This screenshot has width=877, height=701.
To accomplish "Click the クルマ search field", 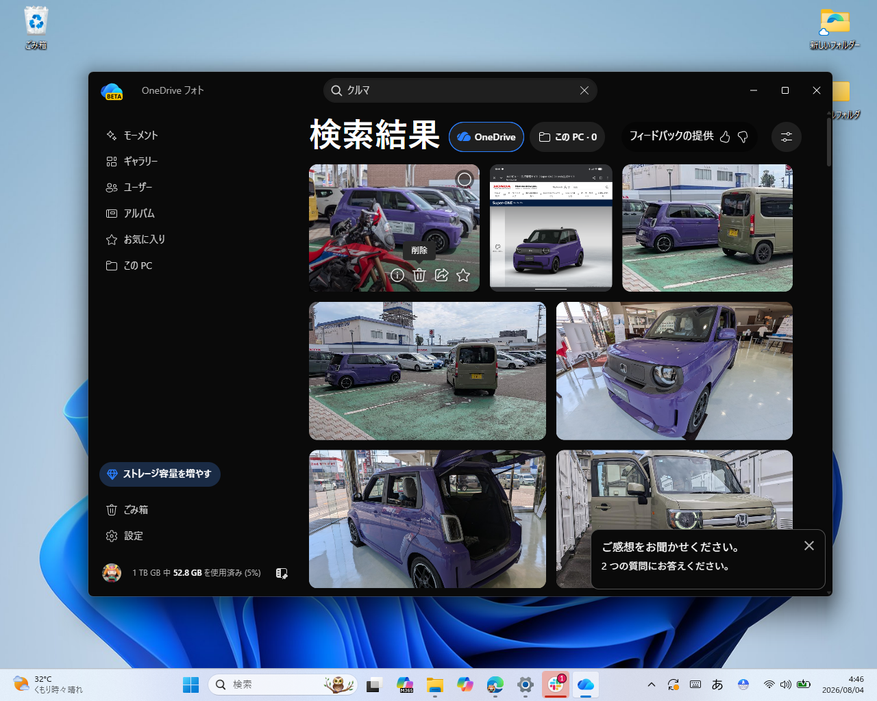I will 460,90.
